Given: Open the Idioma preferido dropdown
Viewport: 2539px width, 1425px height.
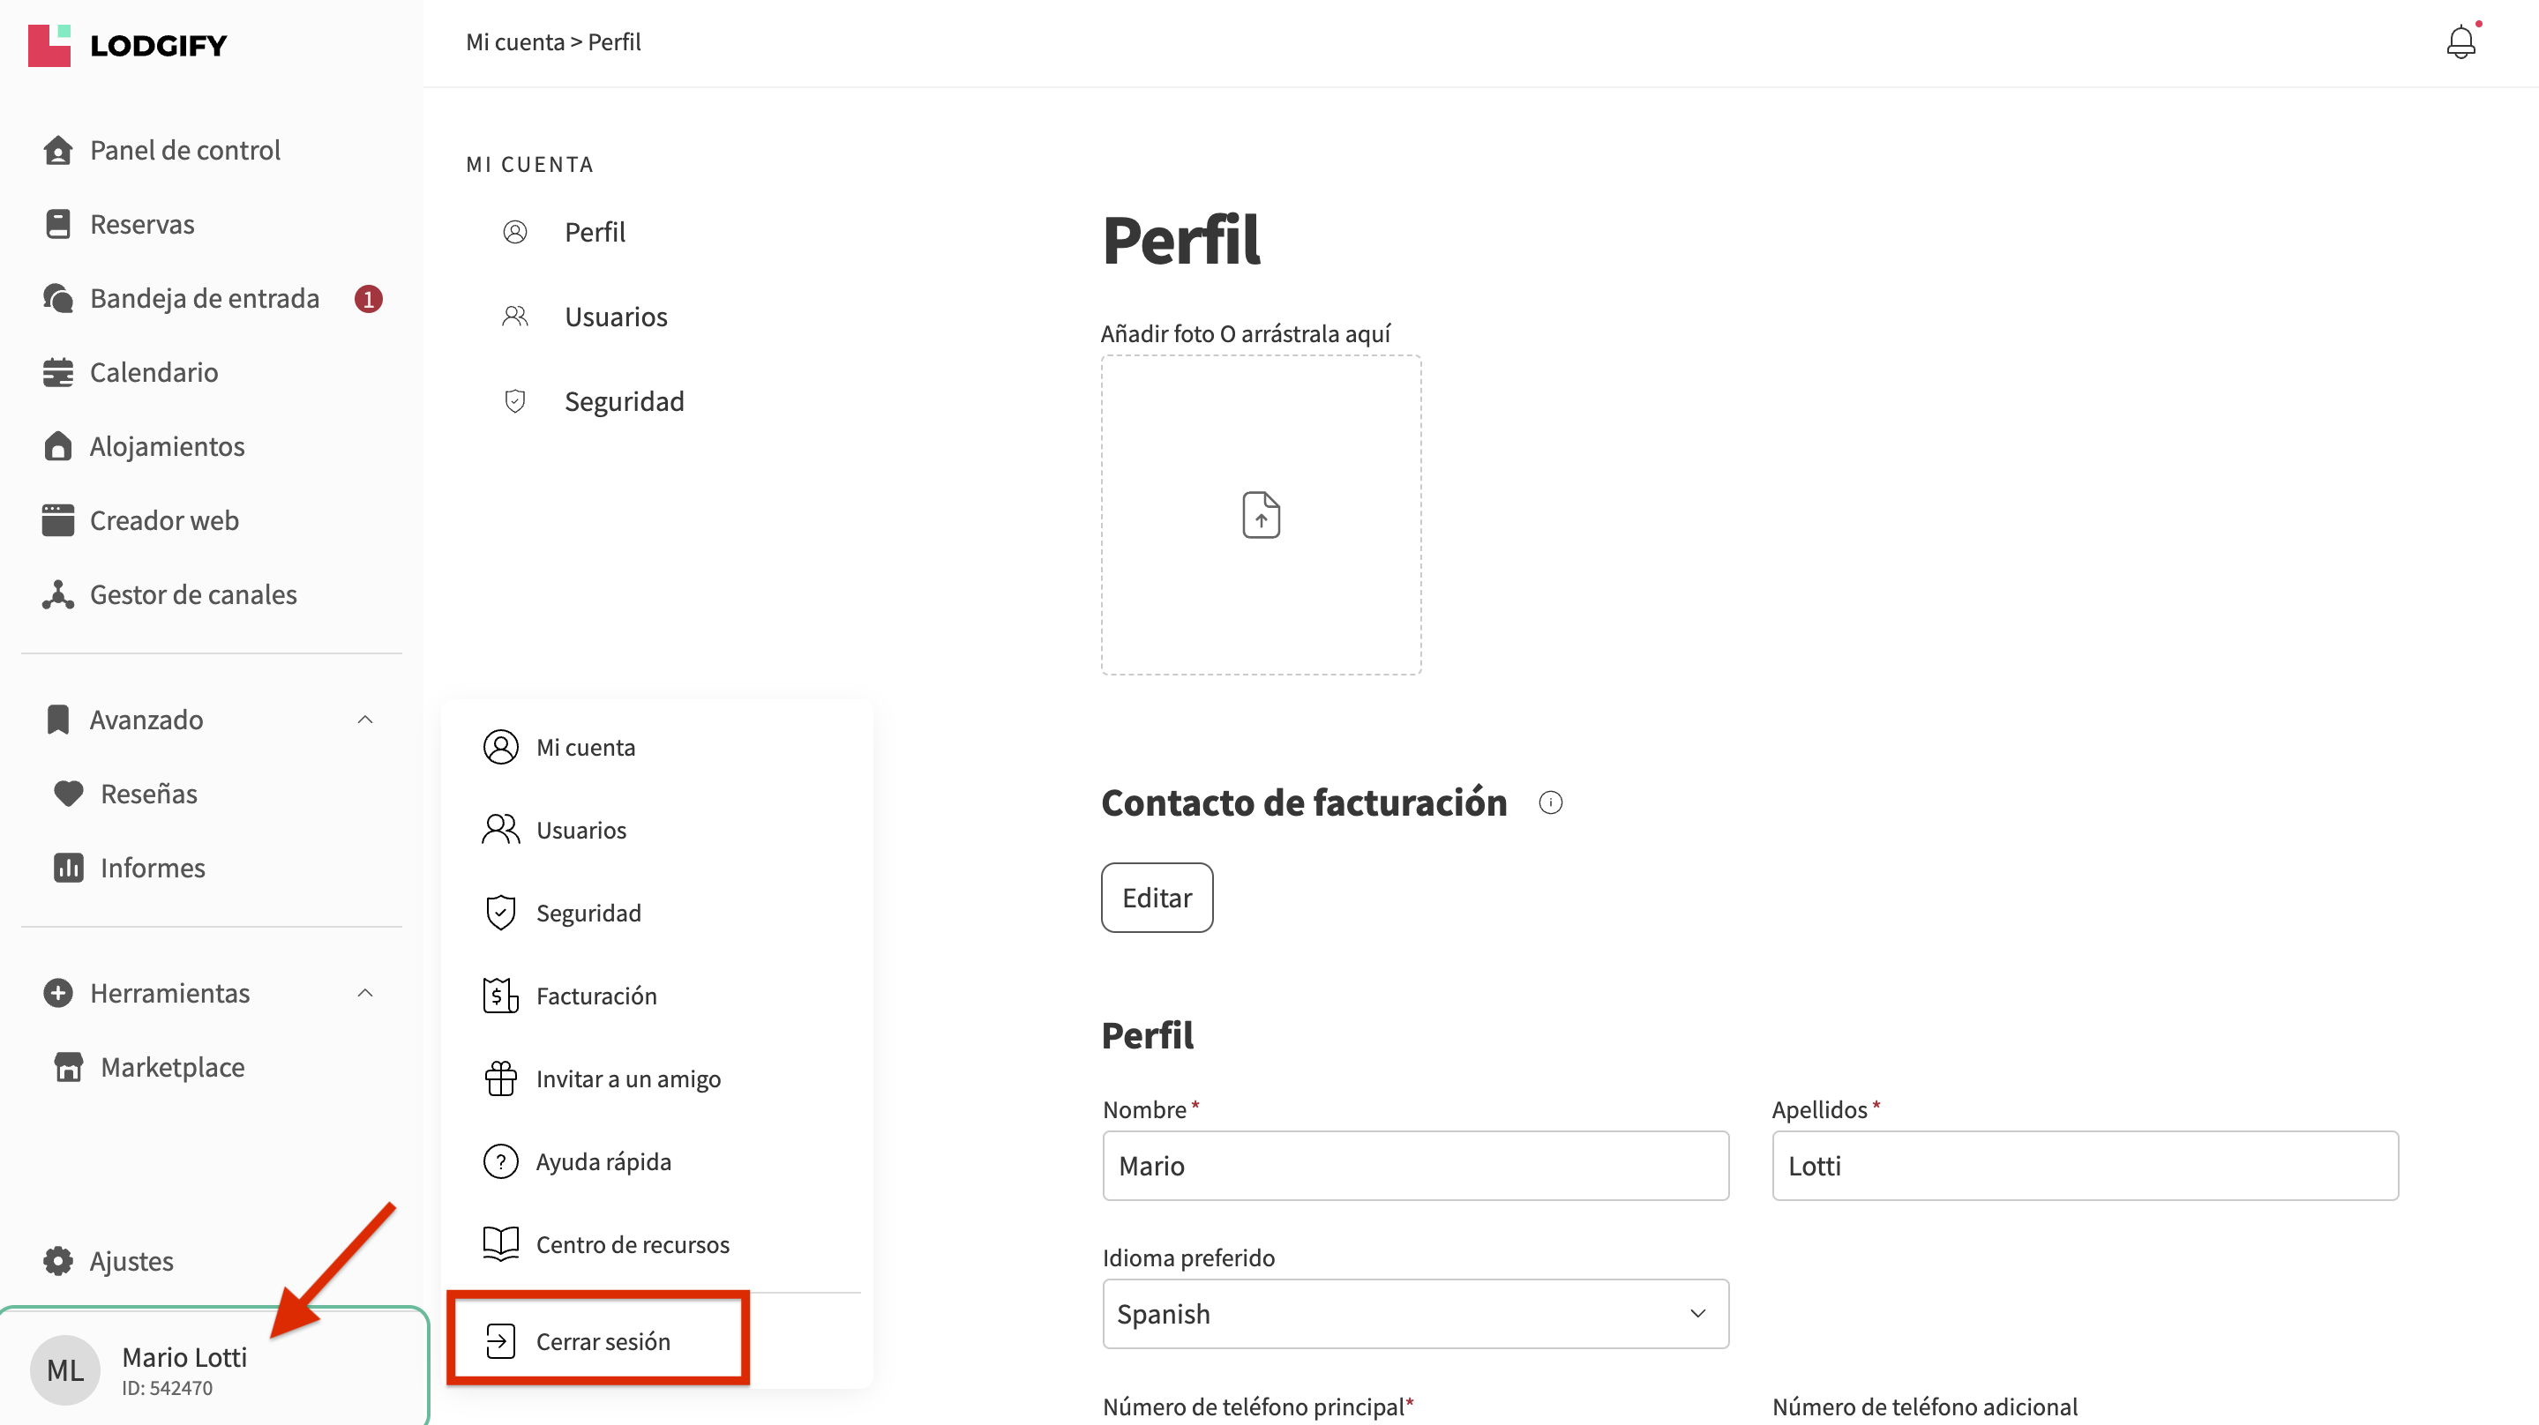Looking at the screenshot, I should [x=1414, y=1314].
